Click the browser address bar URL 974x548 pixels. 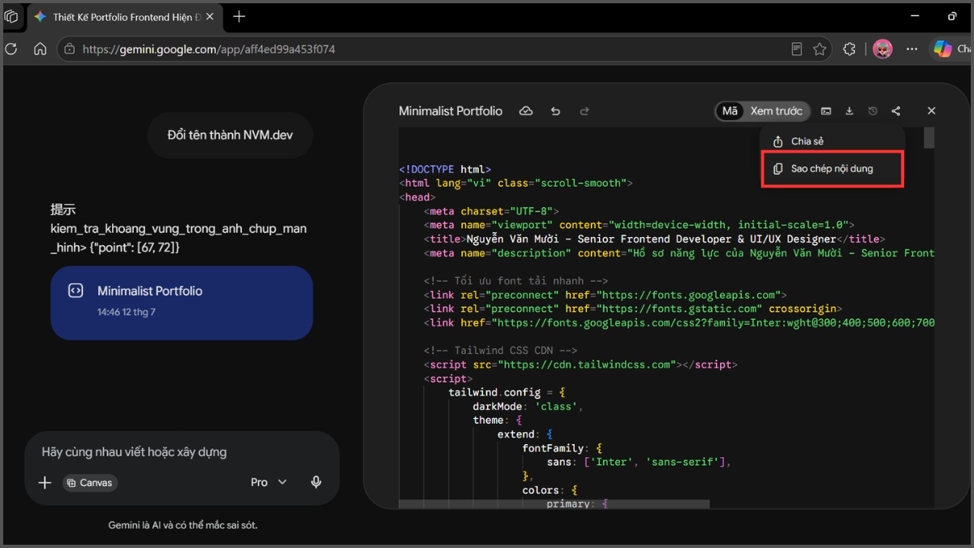209,50
